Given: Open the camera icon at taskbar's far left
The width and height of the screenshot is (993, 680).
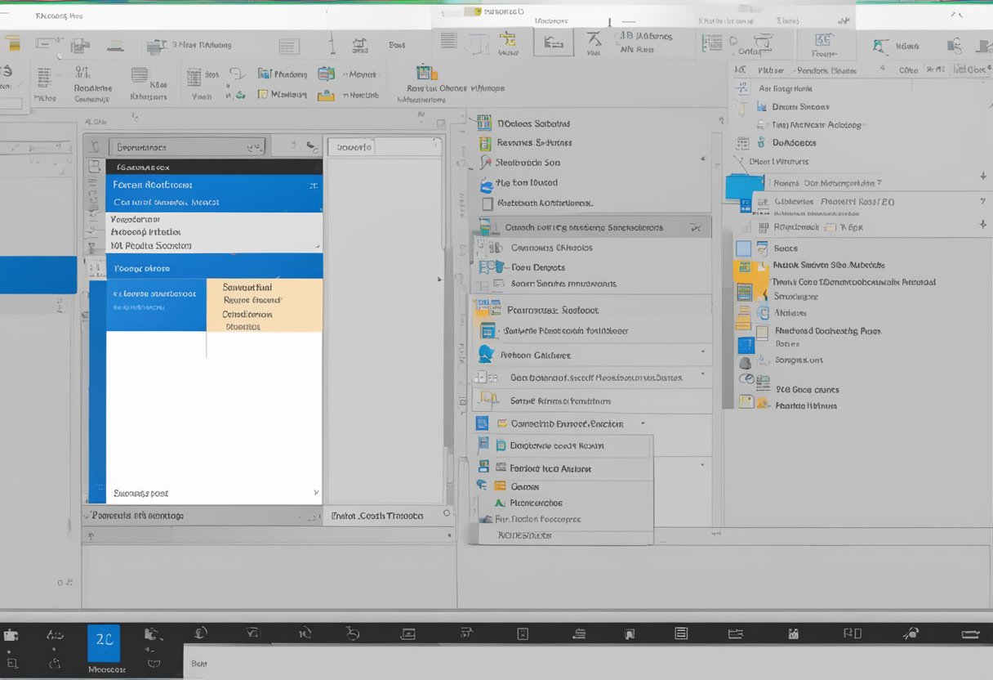Looking at the screenshot, I should (x=11, y=635).
